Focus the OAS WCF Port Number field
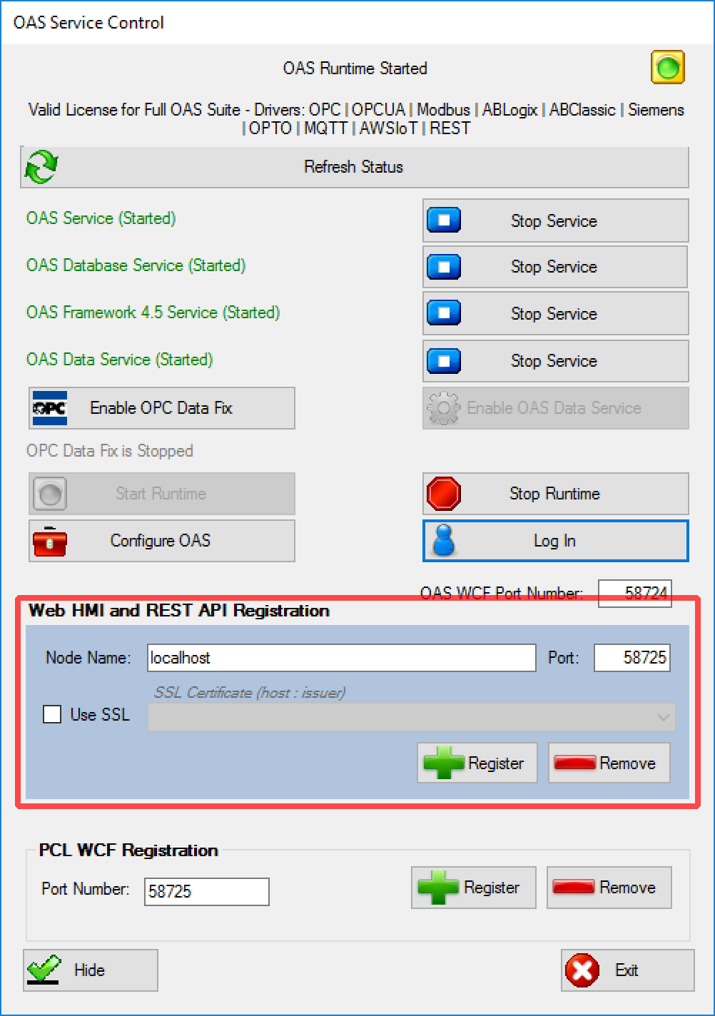The width and height of the screenshot is (715, 1016). click(634, 592)
